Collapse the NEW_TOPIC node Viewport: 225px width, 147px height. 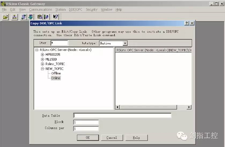42,69
